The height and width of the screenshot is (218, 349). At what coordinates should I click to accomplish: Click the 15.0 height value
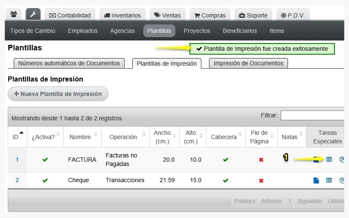pos(195,180)
